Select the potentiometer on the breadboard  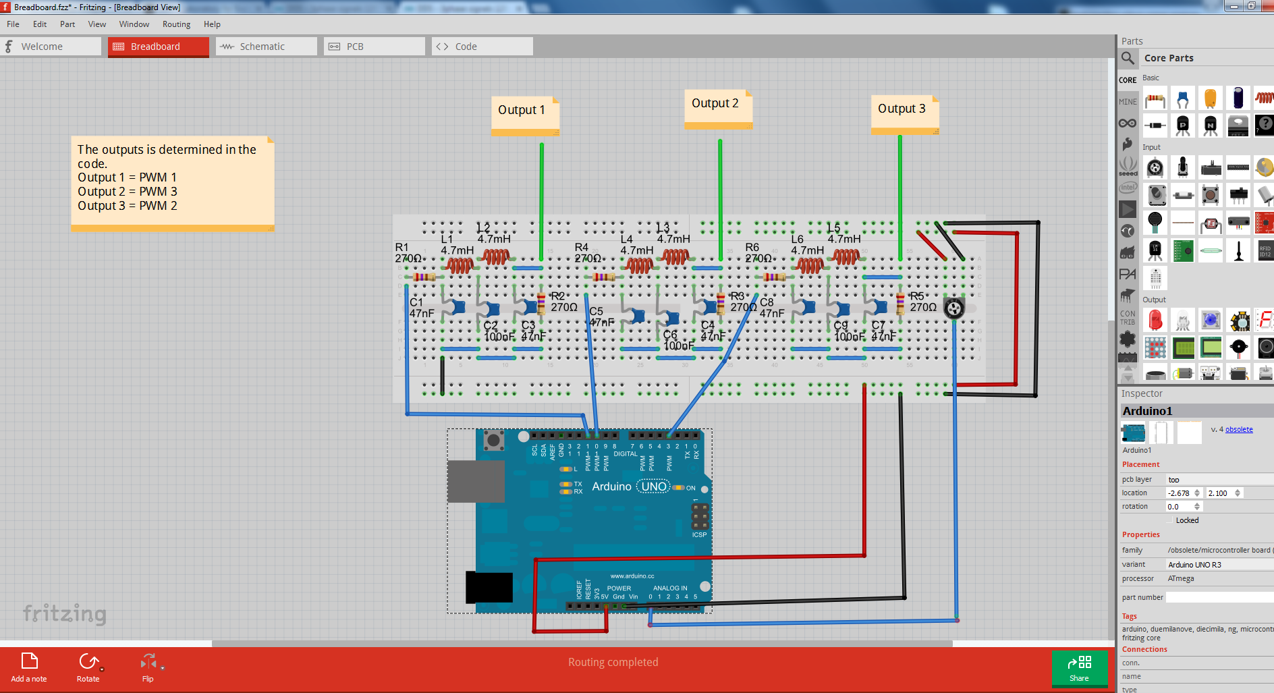tap(953, 308)
